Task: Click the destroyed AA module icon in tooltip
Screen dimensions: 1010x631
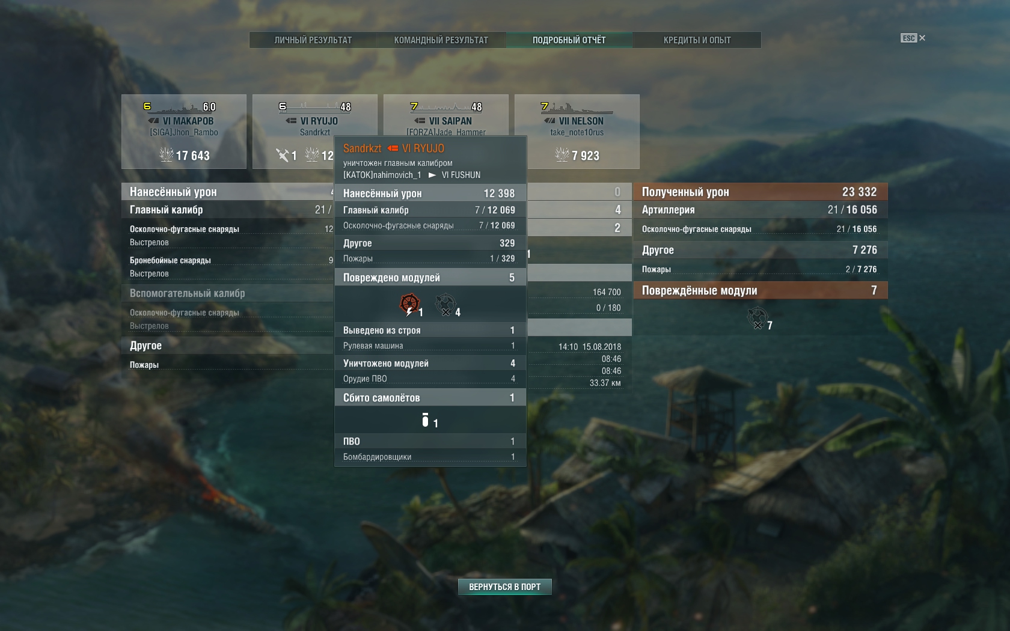Action: tap(445, 303)
